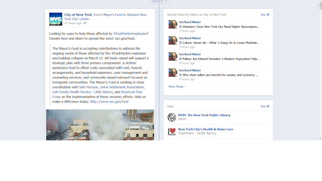
Task: Open Safe Horizon link
Action: click(x=89, y=87)
